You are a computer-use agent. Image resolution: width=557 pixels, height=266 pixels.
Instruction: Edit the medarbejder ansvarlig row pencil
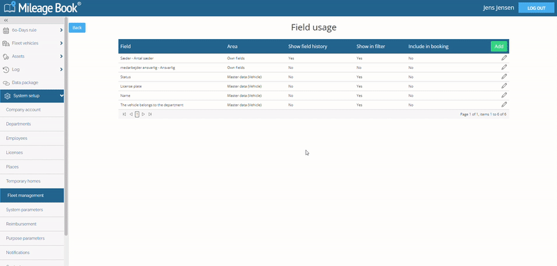(503, 67)
